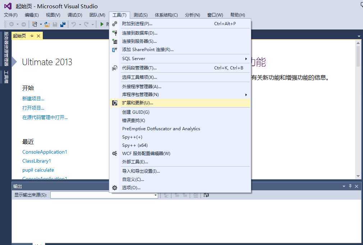Expand the SQL Server submenu
363x245 pixels.
[x=246, y=59]
